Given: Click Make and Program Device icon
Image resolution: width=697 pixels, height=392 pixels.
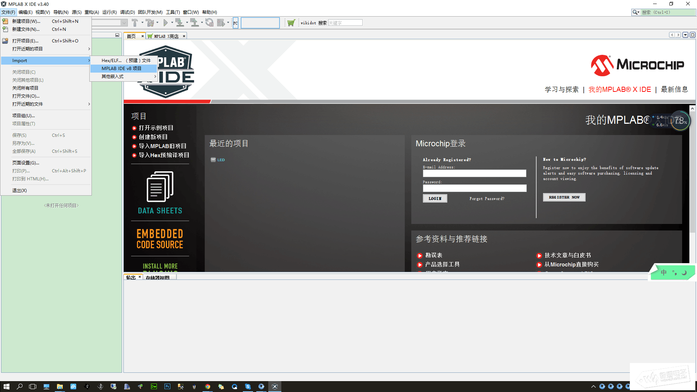Looking at the screenshot, I should (x=179, y=23).
